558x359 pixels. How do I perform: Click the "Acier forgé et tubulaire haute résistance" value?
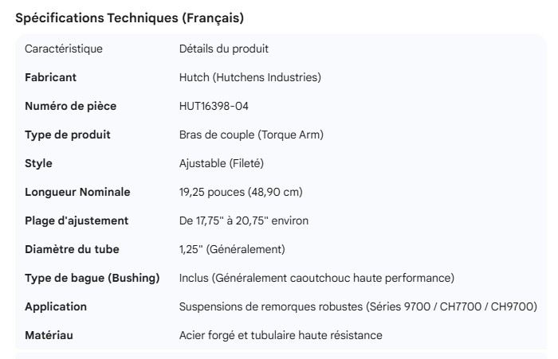coord(281,336)
